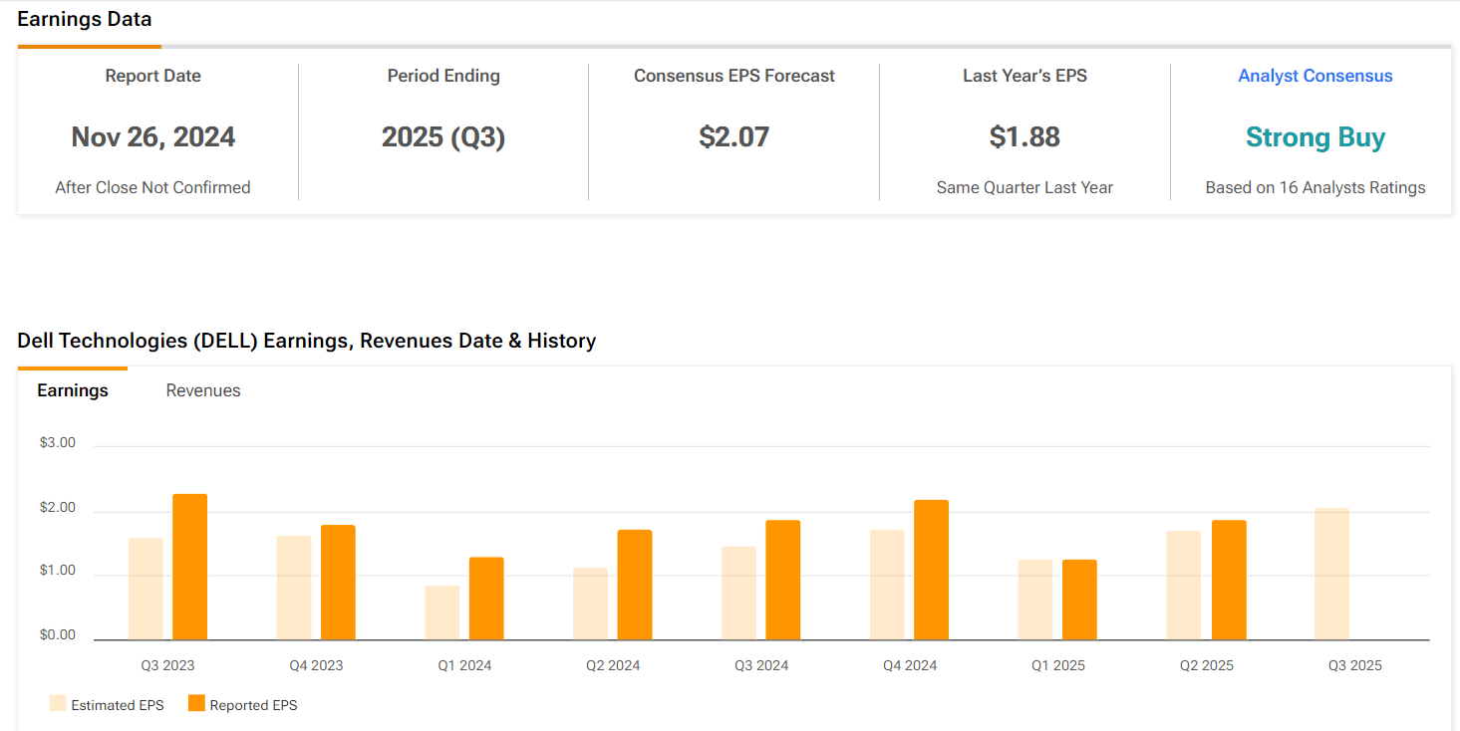
Task: Click the $1.00 y-axis label
Action: click(58, 571)
